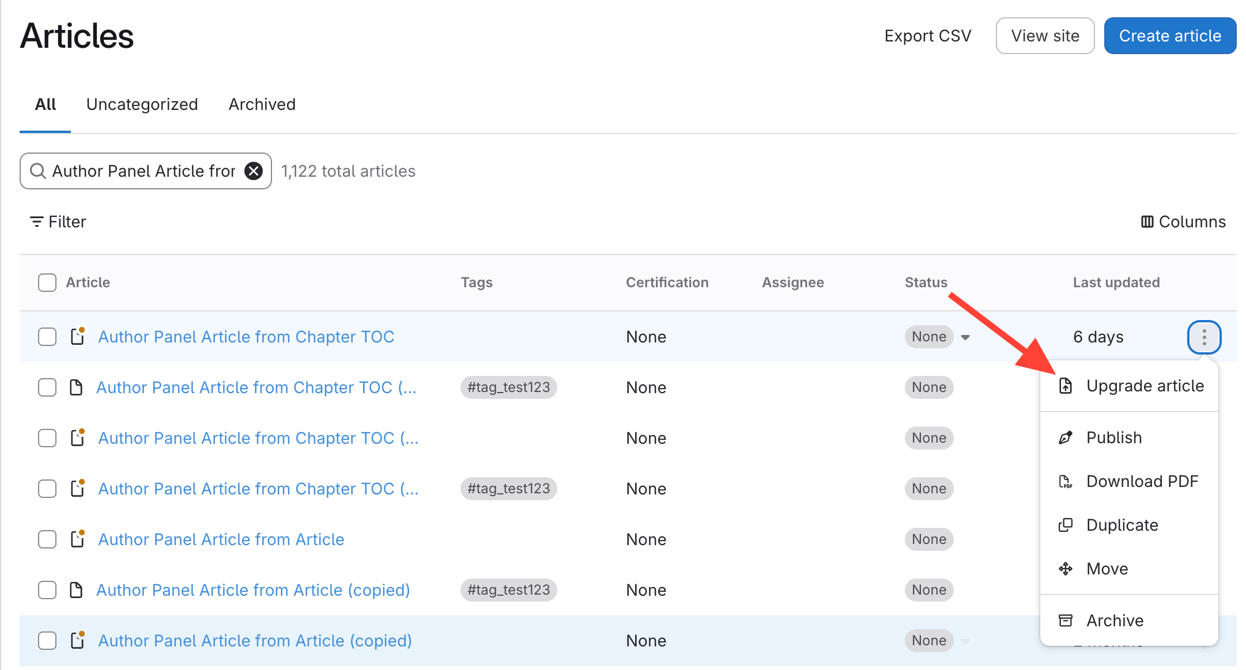Check the first Author Panel Article row
Image resolution: width=1246 pixels, height=670 pixels.
47,337
